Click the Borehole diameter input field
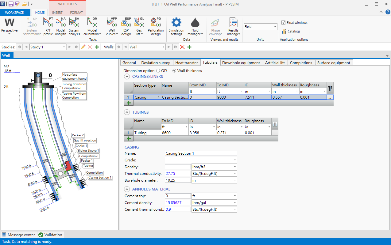391x245 pixels. click(178, 180)
